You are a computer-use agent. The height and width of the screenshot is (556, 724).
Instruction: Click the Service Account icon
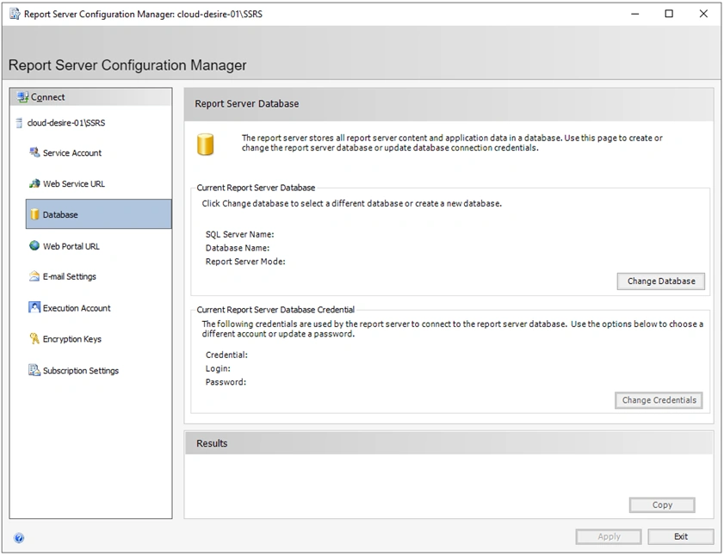34,152
